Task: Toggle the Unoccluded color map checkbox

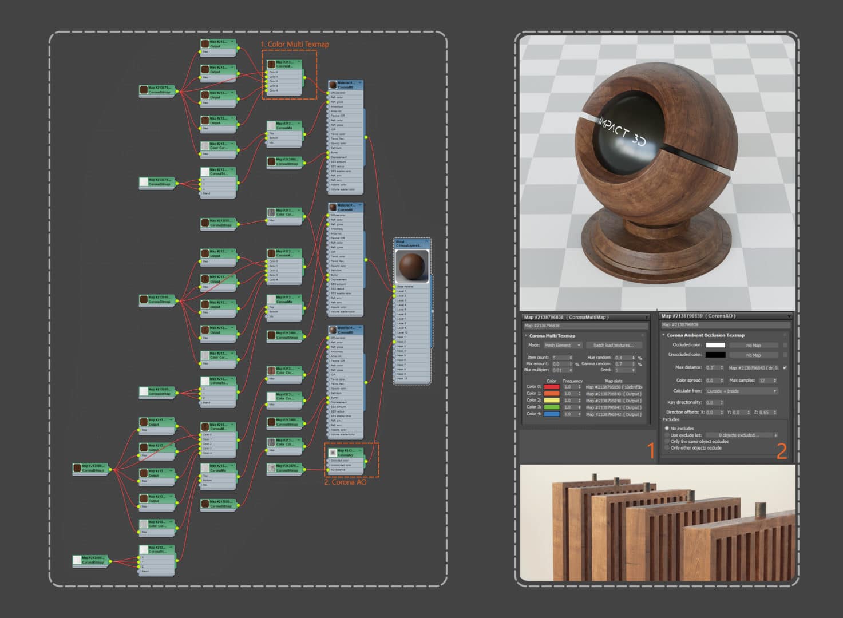Action: (x=785, y=355)
